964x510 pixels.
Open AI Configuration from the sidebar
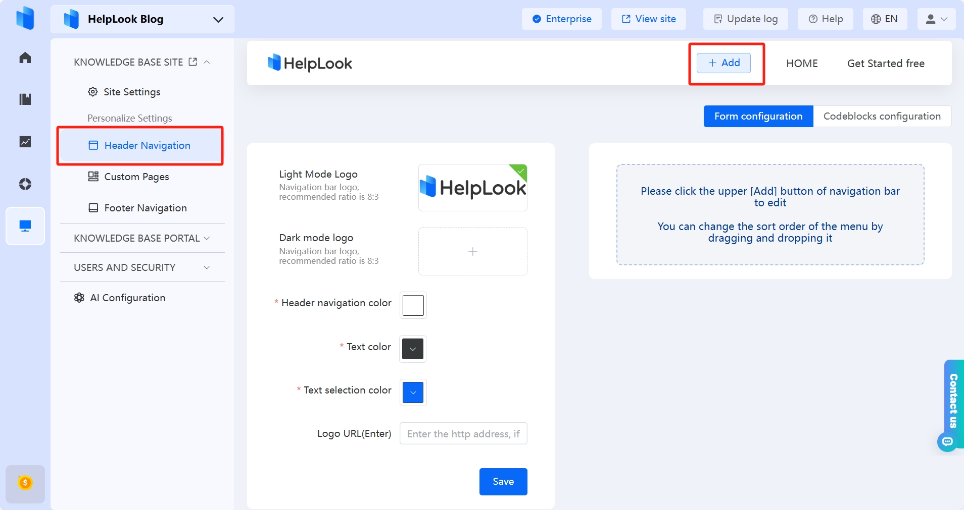(128, 298)
